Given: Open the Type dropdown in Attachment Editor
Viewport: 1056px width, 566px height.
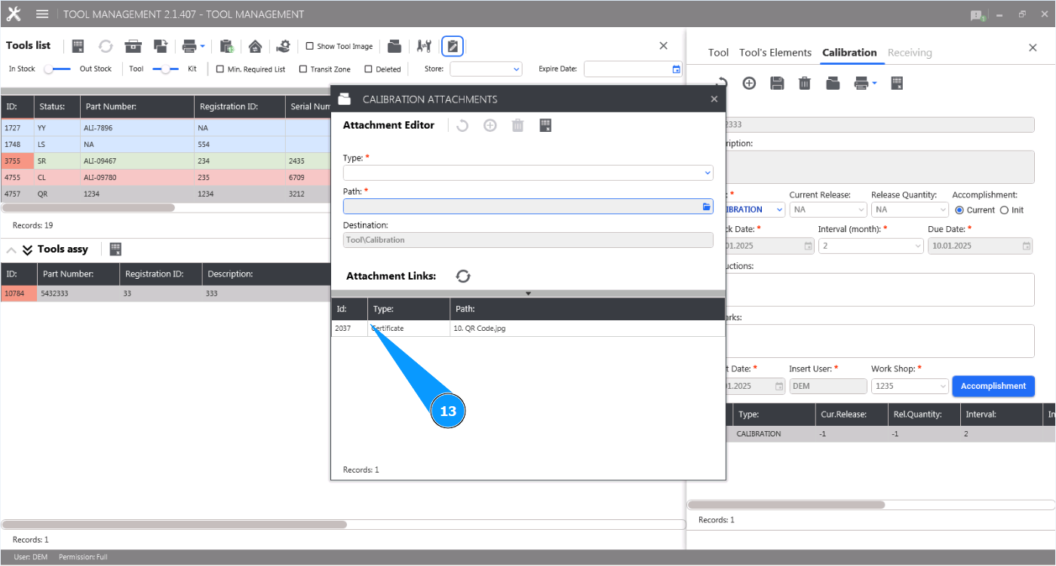Looking at the screenshot, I should pyautogui.click(x=707, y=173).
